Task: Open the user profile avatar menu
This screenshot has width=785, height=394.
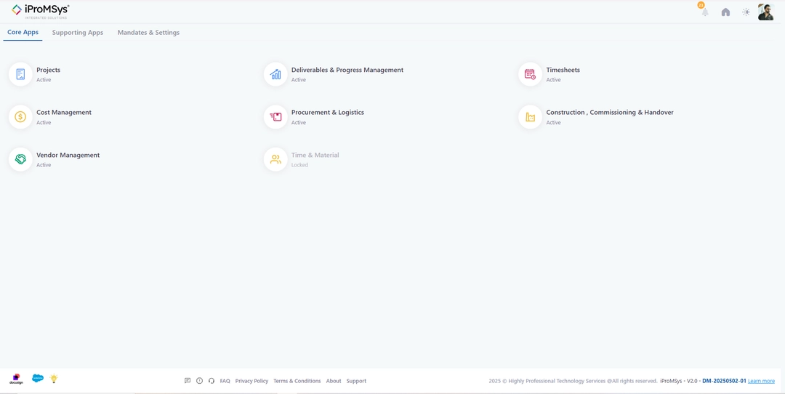Action: click(x=765, y=12)
